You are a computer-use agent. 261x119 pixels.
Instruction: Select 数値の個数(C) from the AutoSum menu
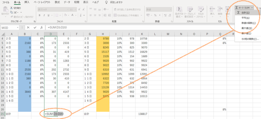248,23
